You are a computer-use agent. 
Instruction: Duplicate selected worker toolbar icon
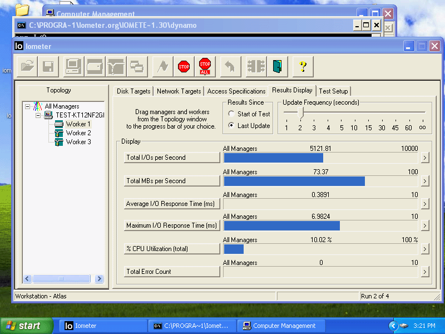pyautogui.click(x=137, y=66)
